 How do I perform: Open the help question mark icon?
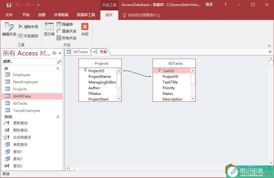pyautogui.click(x=225, y=5)
